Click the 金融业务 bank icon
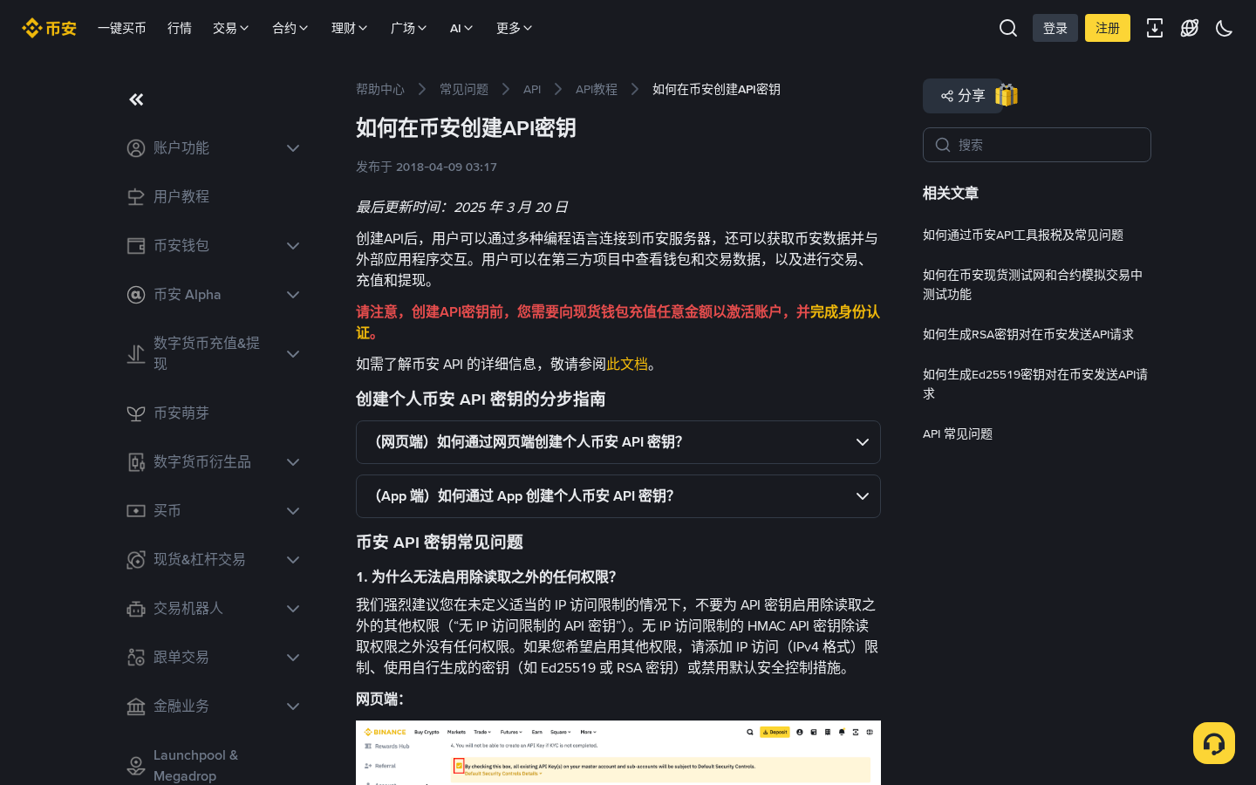The height and width of the screenshot is (785, 1256). pyautogui.click(x=136, y=706)
